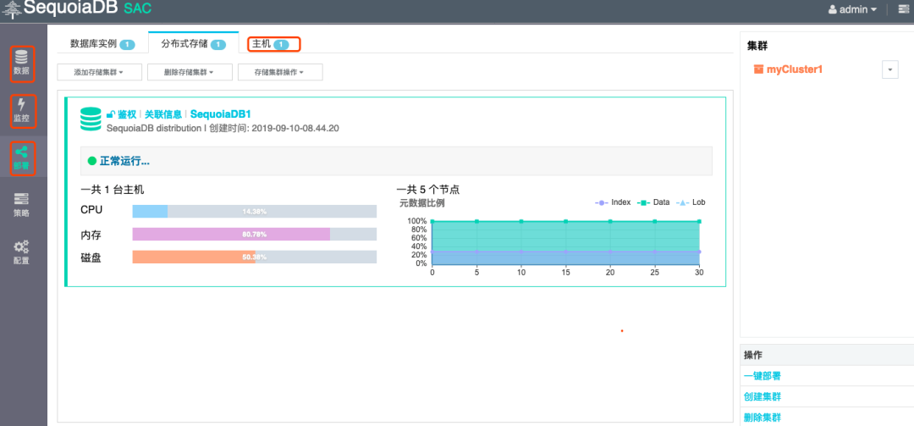914x426 pixels.
Task: Switch to the 分布式存储 tab
Action: [x=194, y=44]
